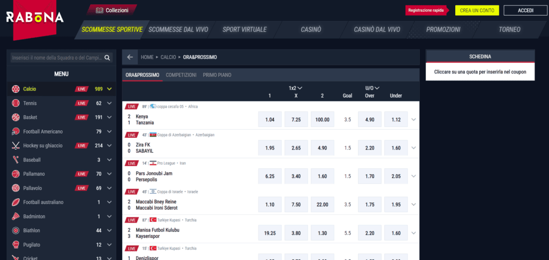Switch to Scommesse dal Vivo

click(x=178, y=29)
